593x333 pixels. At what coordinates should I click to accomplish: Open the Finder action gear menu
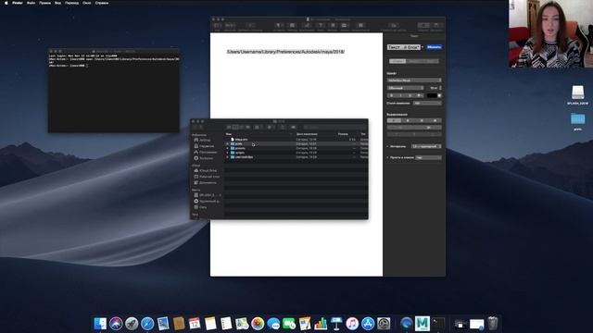[270, 128]
